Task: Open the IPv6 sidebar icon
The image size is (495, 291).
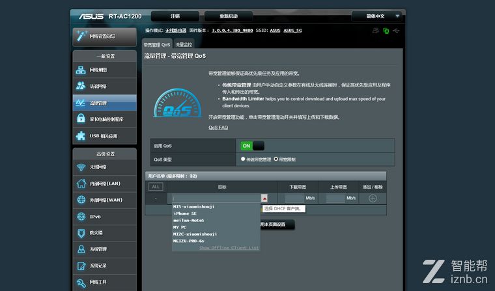Action: click(x=81, y=217)
